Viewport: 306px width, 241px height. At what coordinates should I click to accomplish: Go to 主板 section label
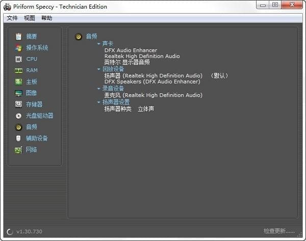point(32,82)
